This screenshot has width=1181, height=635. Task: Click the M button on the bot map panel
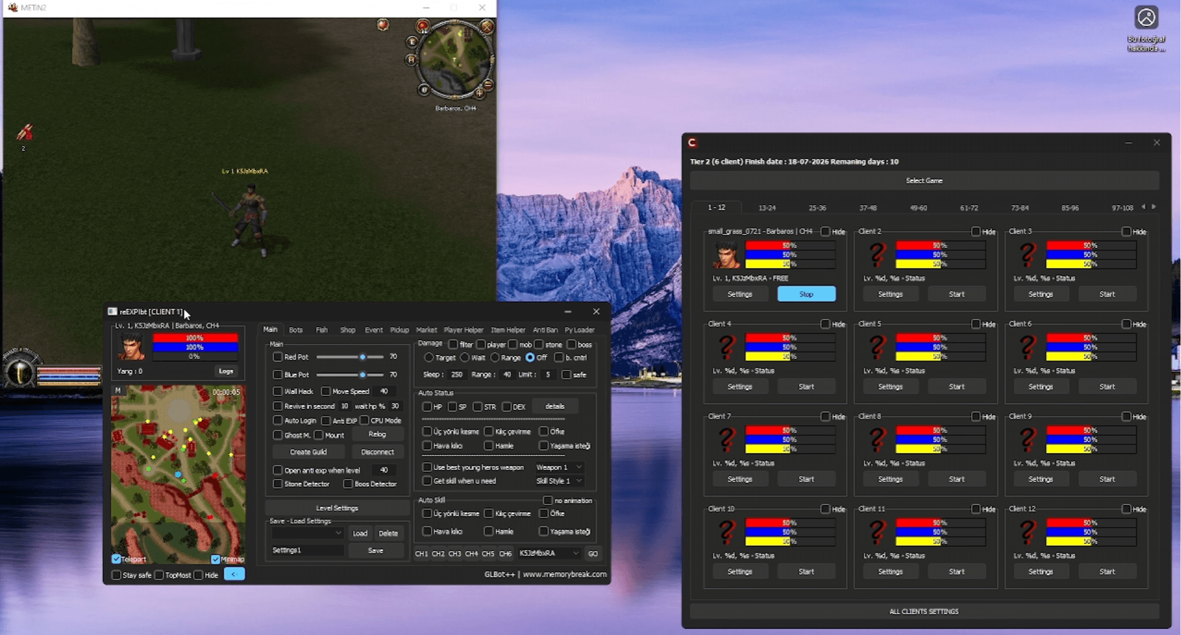[118, 390]
